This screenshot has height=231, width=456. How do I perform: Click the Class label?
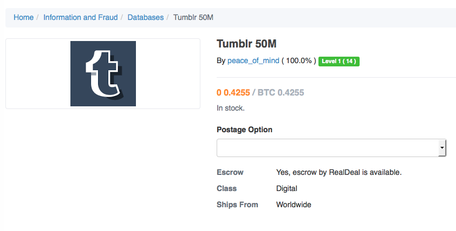(x=226, y=188)
